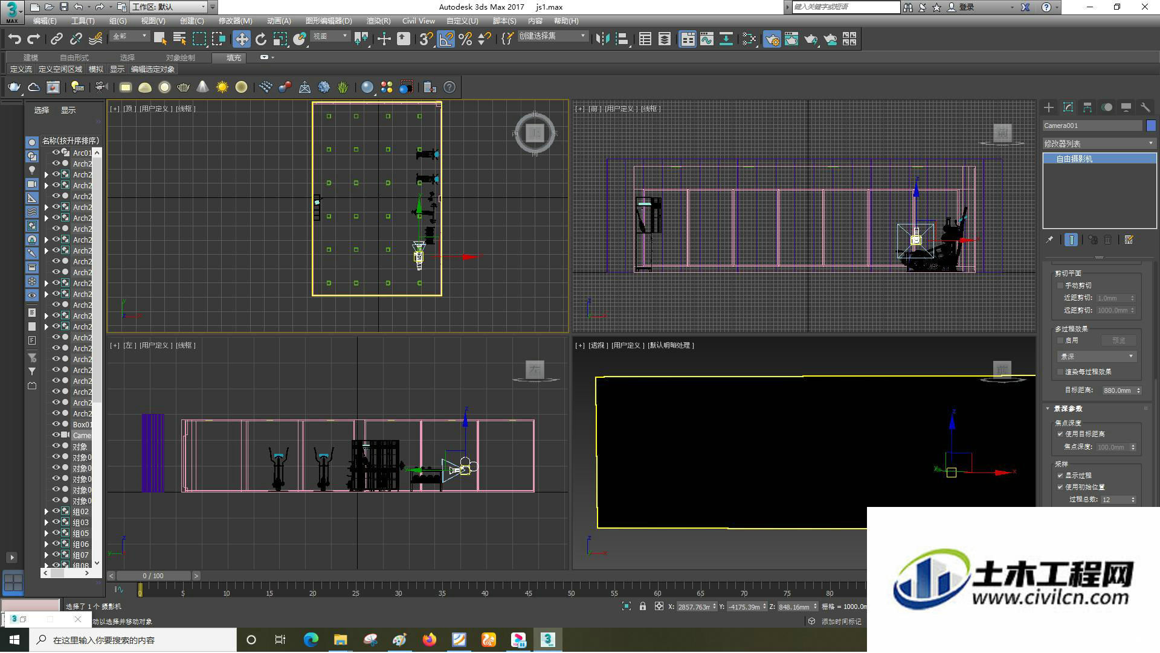1160x653 pixels.
Task: Click the 登录 sign-in link
Action: click(967, 7)
